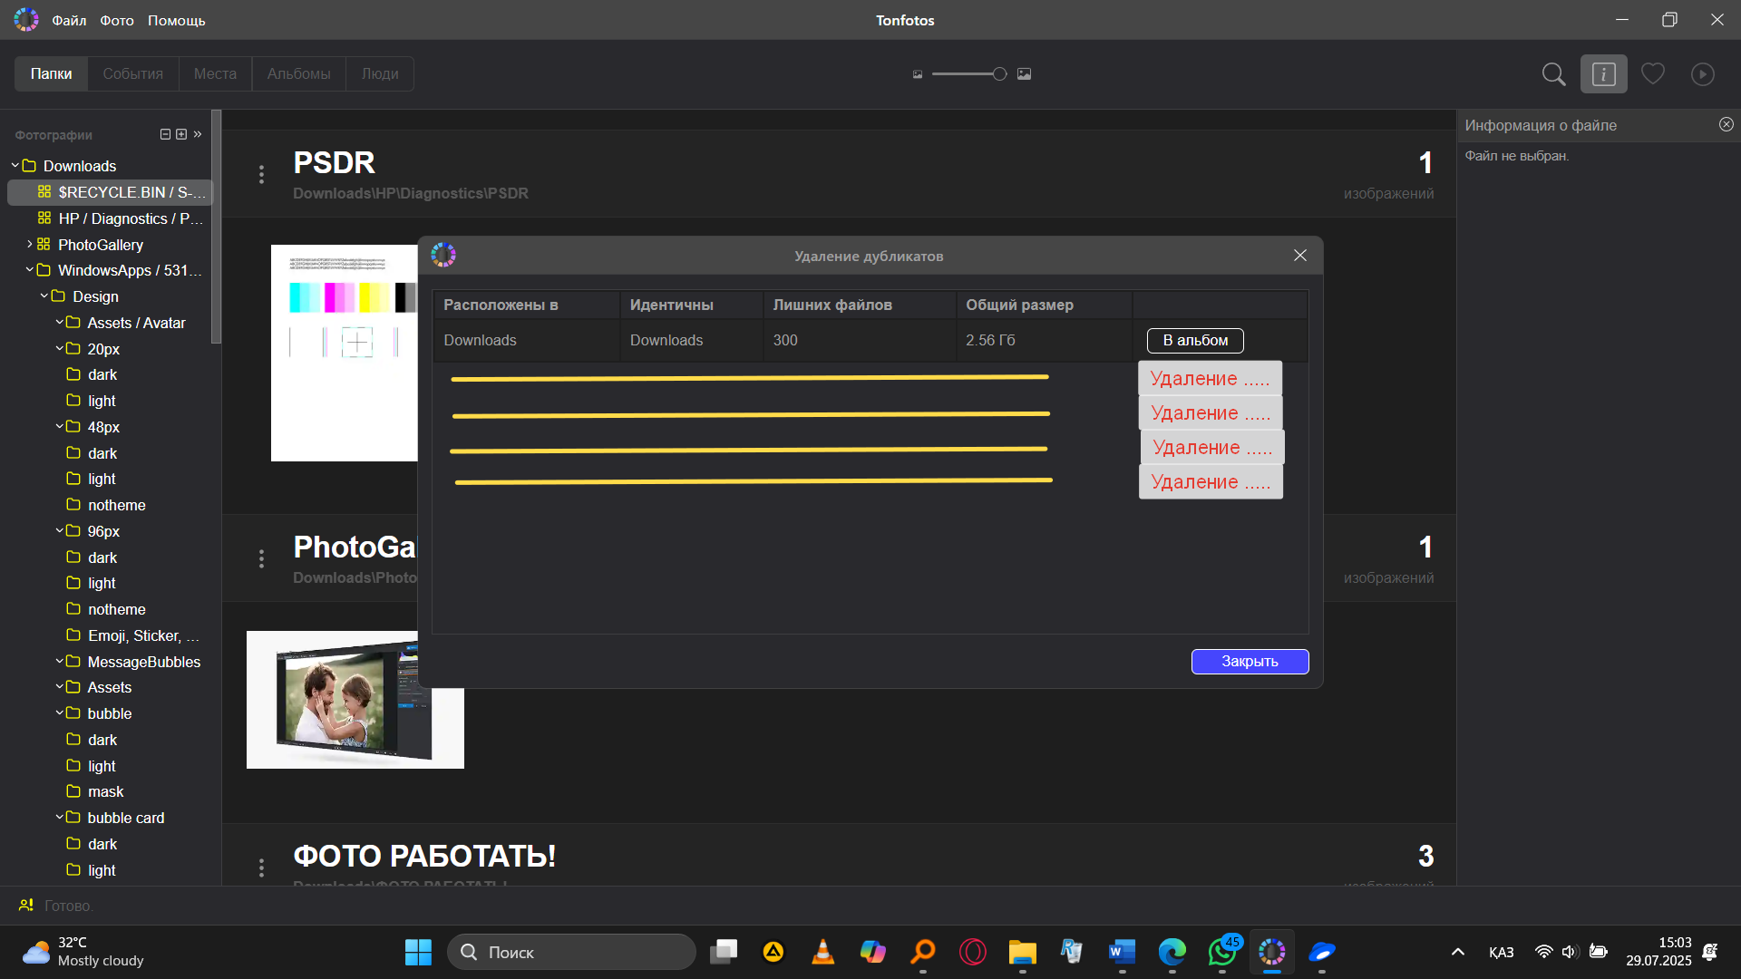Open the Фото menu
The width and height of the screenshot is (1741, 979).
[x=117, y=20]
